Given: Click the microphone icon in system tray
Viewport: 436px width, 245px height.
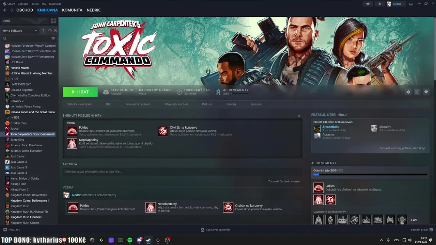Looking at the screenshot, I should 388,240.
